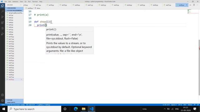The height and width of the screenshot is (112, 200).
Task: Click the battery icon in system tray
Action: (x=168, y=109)
